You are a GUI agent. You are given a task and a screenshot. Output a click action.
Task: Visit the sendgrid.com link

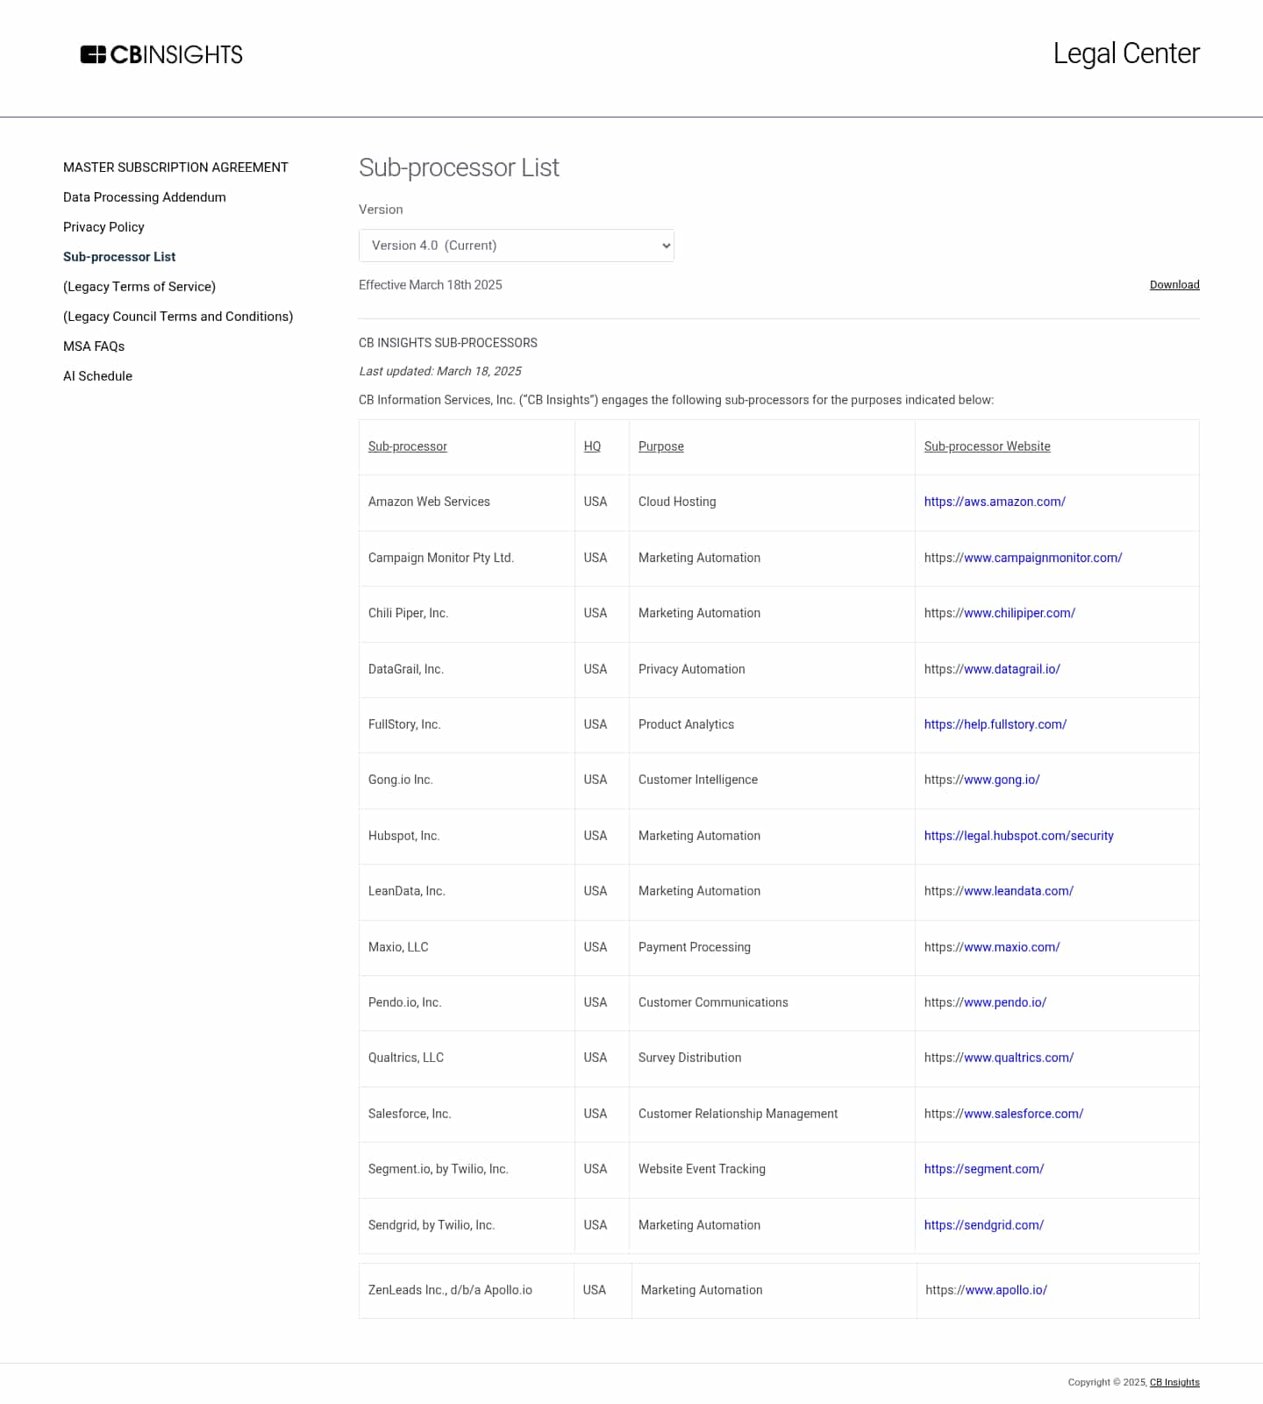point(983,1225)
